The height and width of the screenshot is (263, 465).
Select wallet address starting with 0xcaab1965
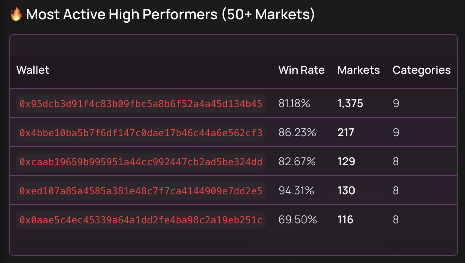pyautogui.click(x=141, y=162)
